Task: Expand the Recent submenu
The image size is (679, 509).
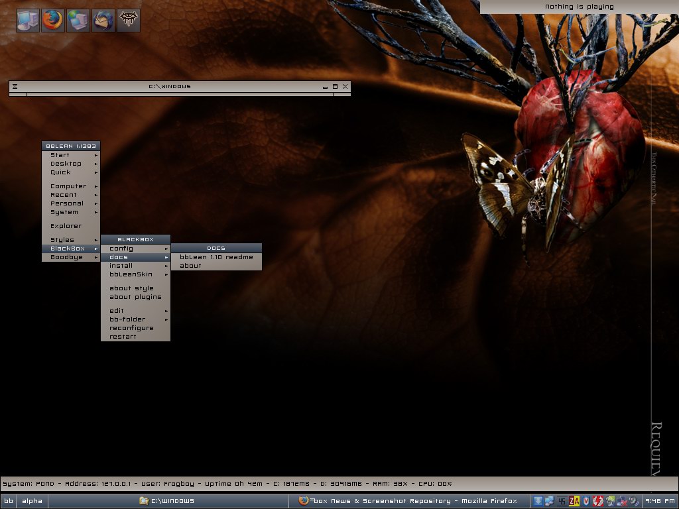Action: (x=71, y=195)
